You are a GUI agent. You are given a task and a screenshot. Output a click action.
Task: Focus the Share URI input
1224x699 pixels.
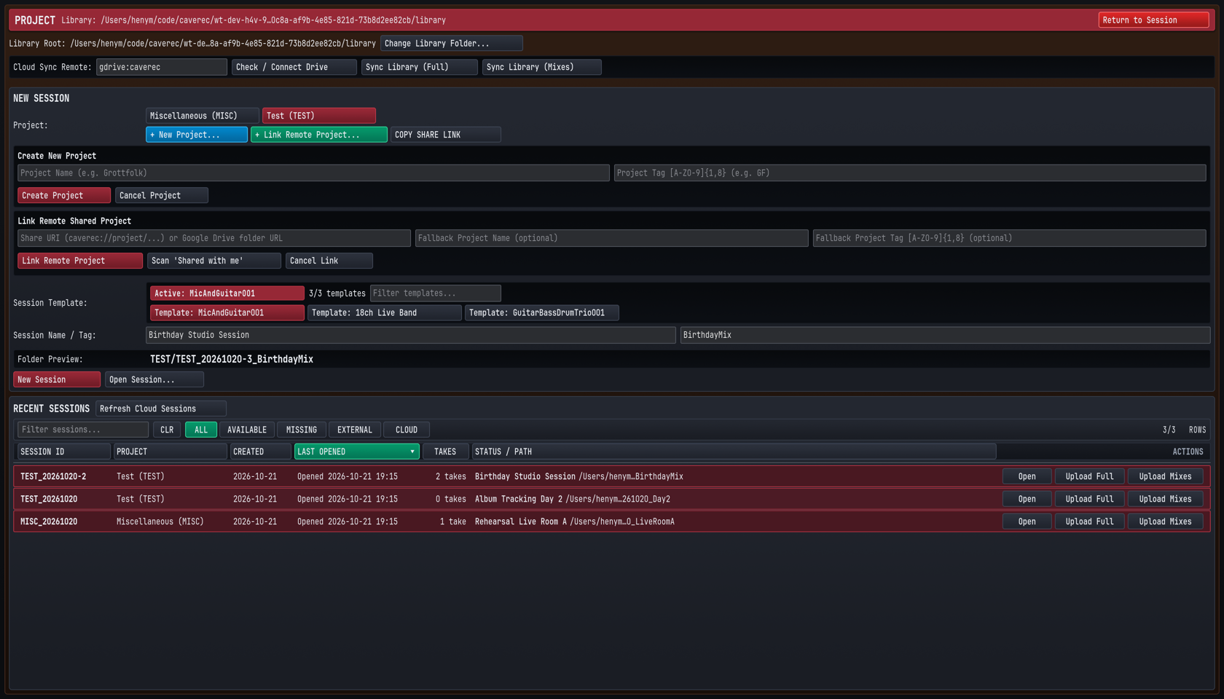coord(214,238)
